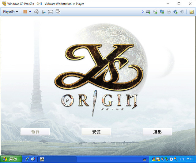Click the magic wand tray icon

176,159
